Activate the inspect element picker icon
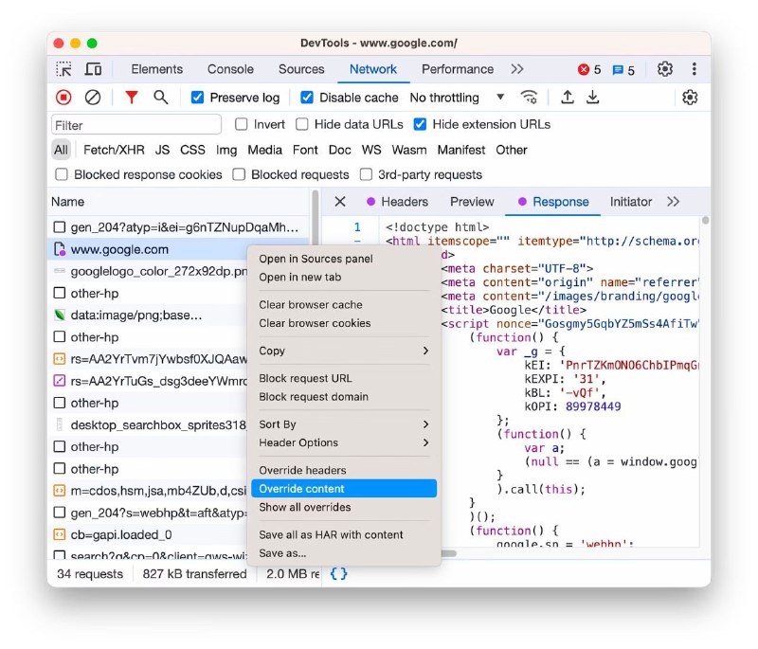Screen dimensions: 758x649 [x=63, y=69]
